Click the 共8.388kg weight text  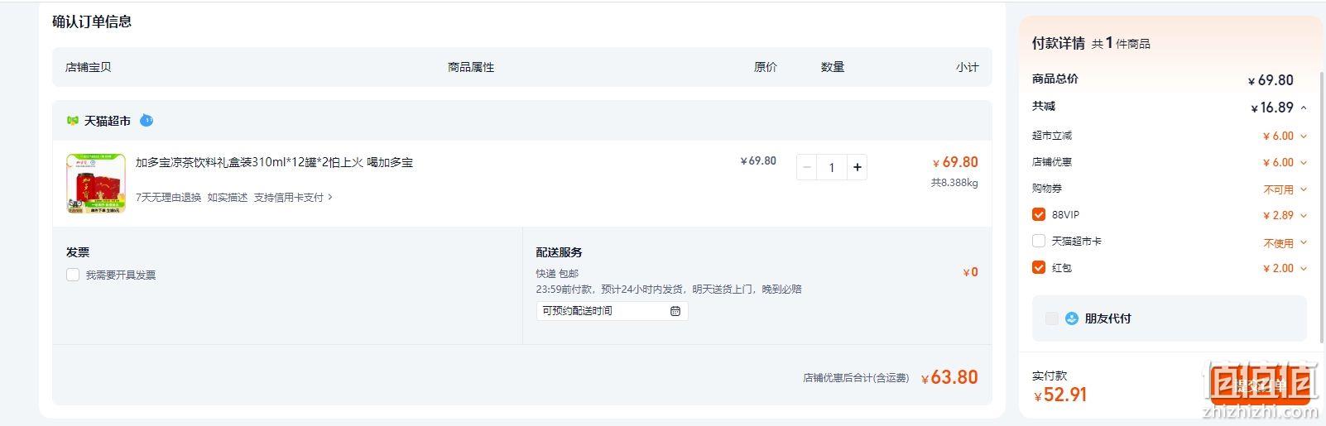click(954, 183)
